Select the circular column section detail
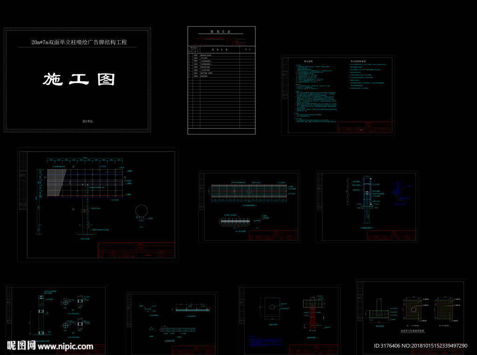Image resolution: width=477 pixels, height=355 pixels. pyautogui.click(x=142, y=211)
